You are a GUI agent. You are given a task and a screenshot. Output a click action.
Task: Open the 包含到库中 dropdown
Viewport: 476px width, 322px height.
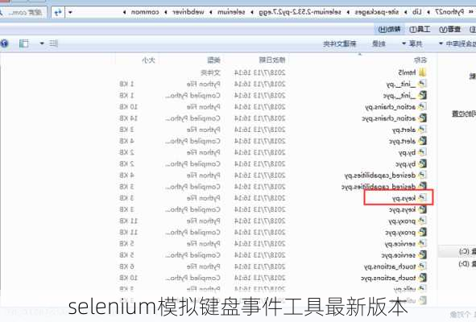click(x=457, y=43)
